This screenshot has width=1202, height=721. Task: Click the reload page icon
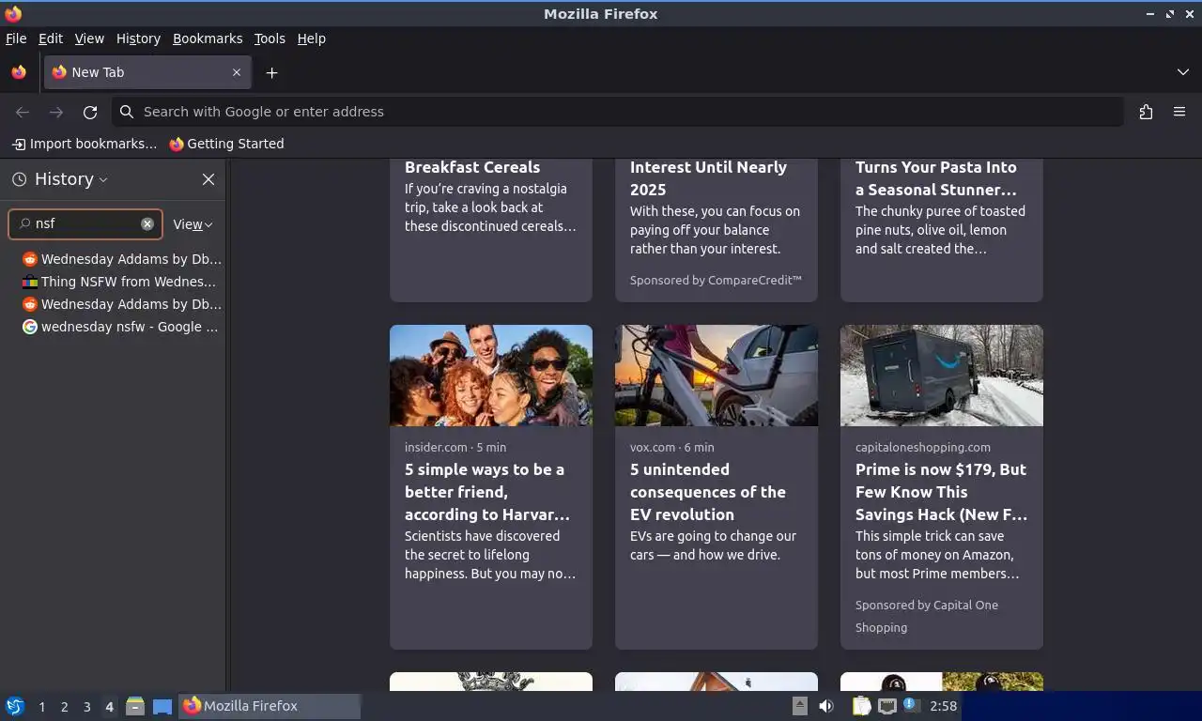click(x=90, y=112)
